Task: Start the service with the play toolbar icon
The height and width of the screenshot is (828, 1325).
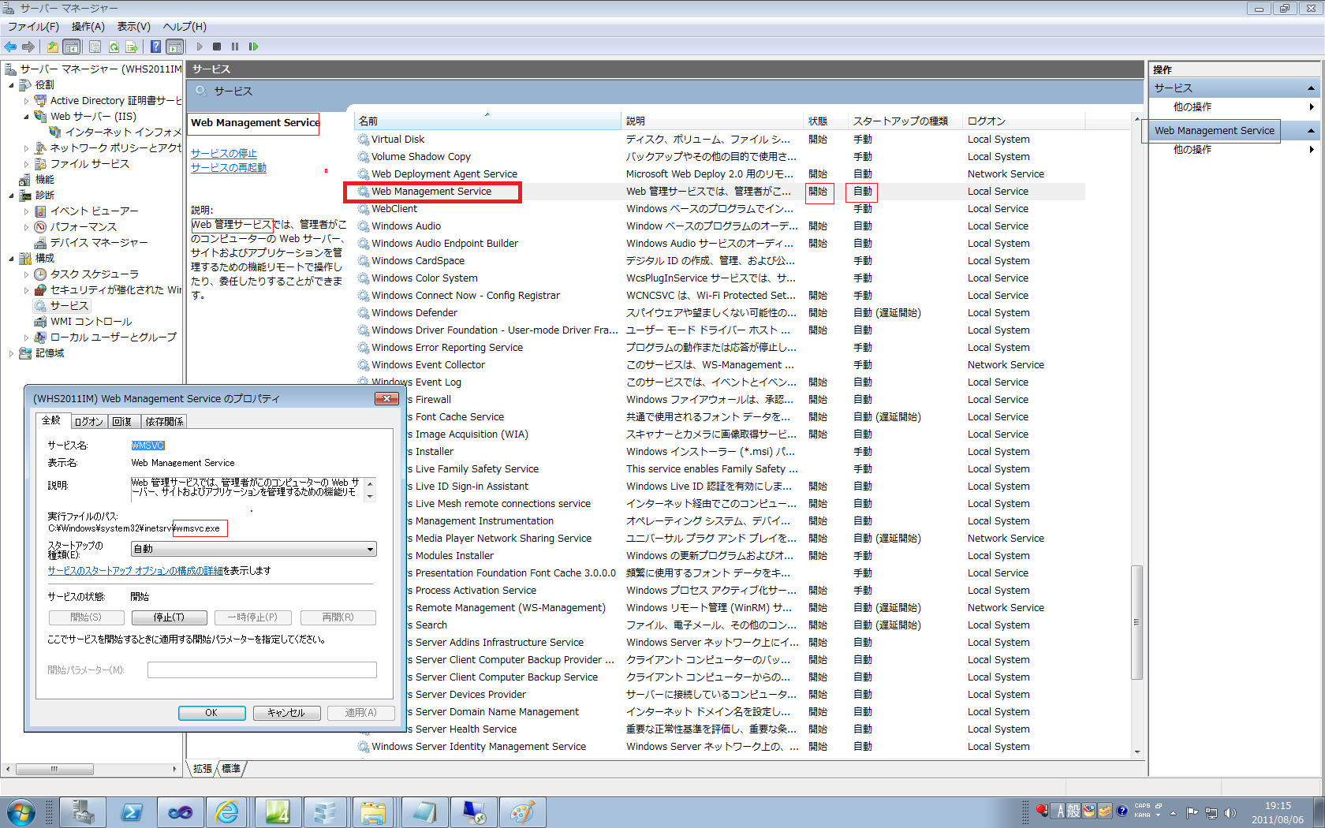Action: [200, 47]
